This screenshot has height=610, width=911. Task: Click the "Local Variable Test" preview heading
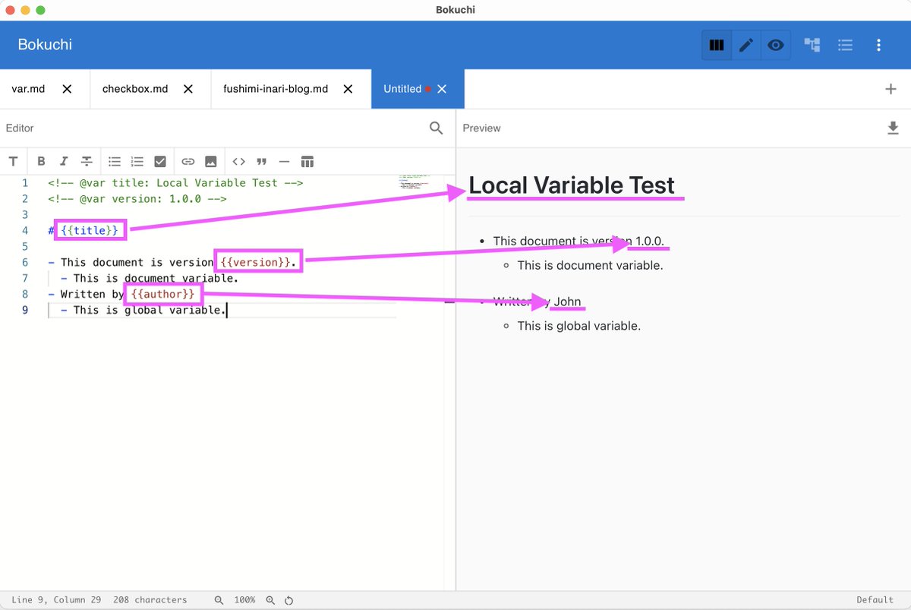click(x=572, y=185)
